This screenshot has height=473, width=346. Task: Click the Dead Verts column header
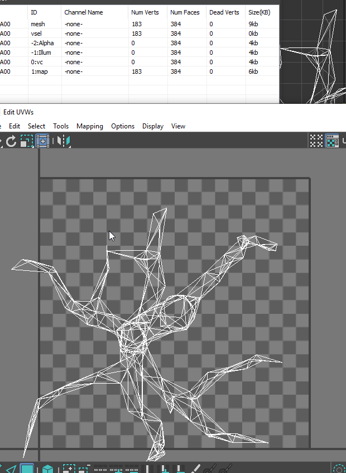click(226, 12)
